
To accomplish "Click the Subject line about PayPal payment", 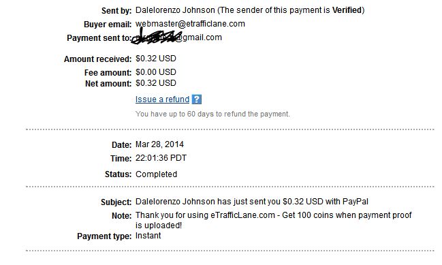I will tap(252, 202).
